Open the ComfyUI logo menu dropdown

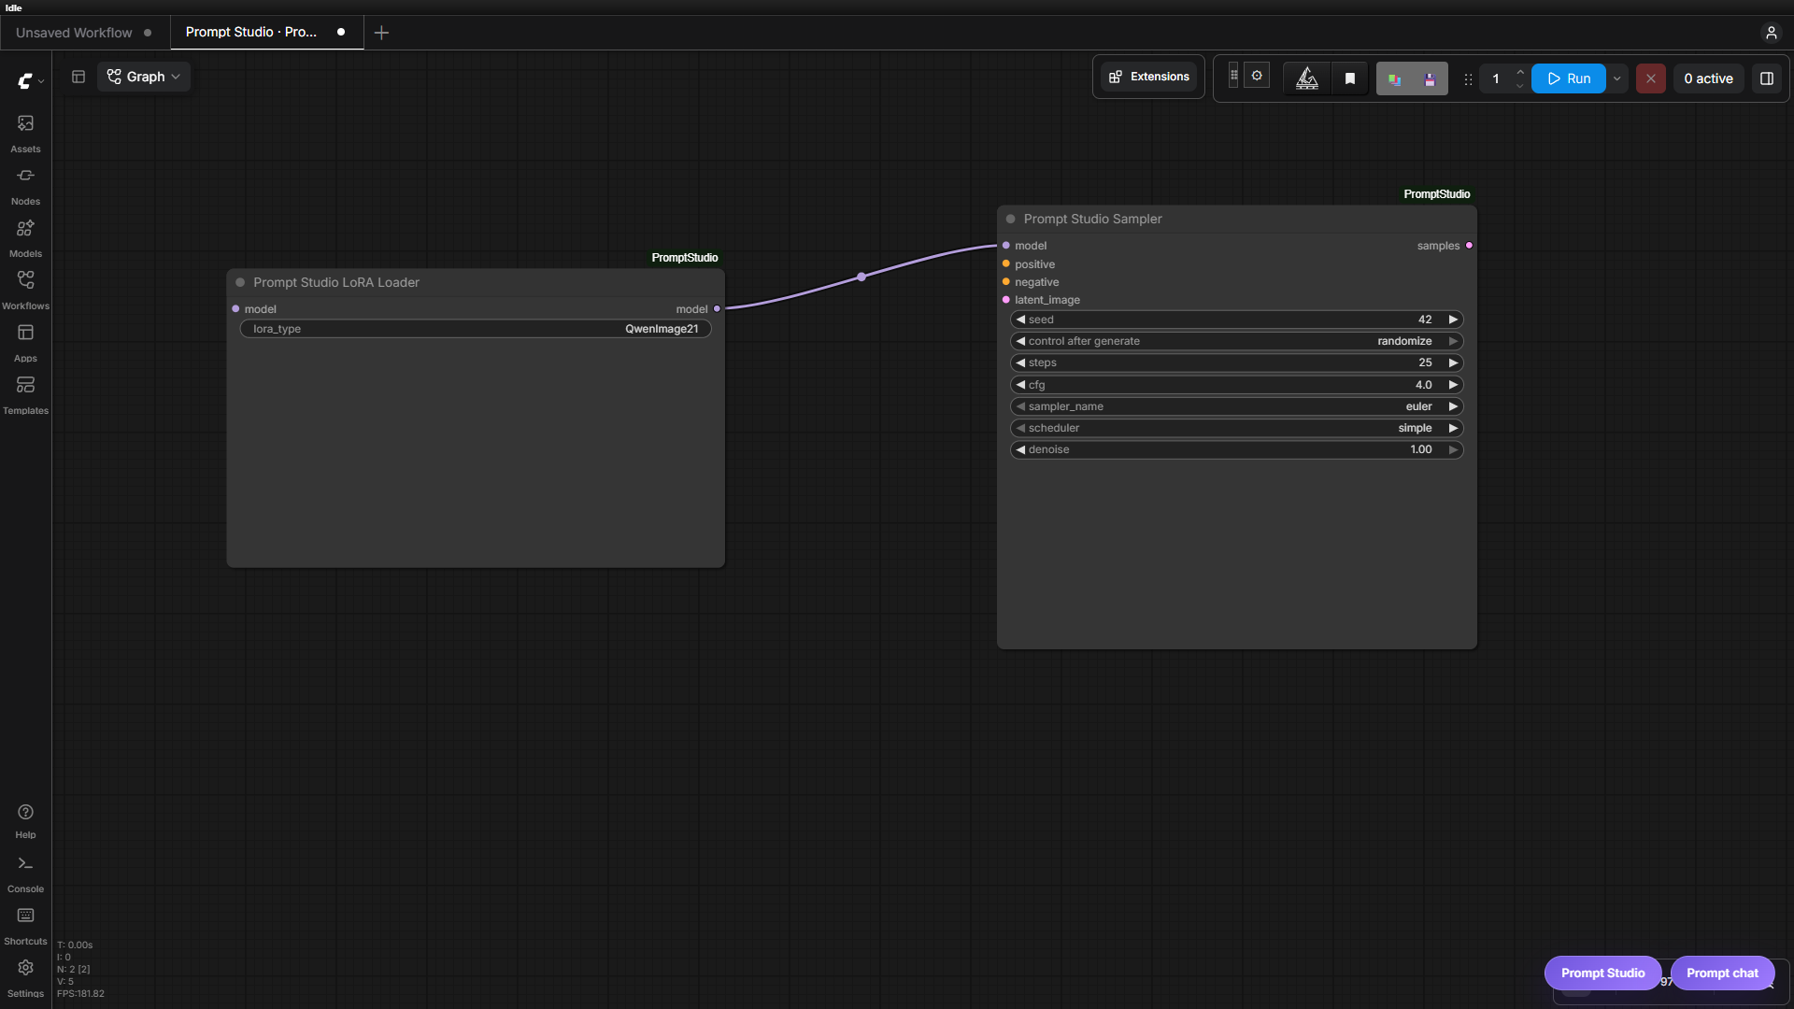pos(31,80)
